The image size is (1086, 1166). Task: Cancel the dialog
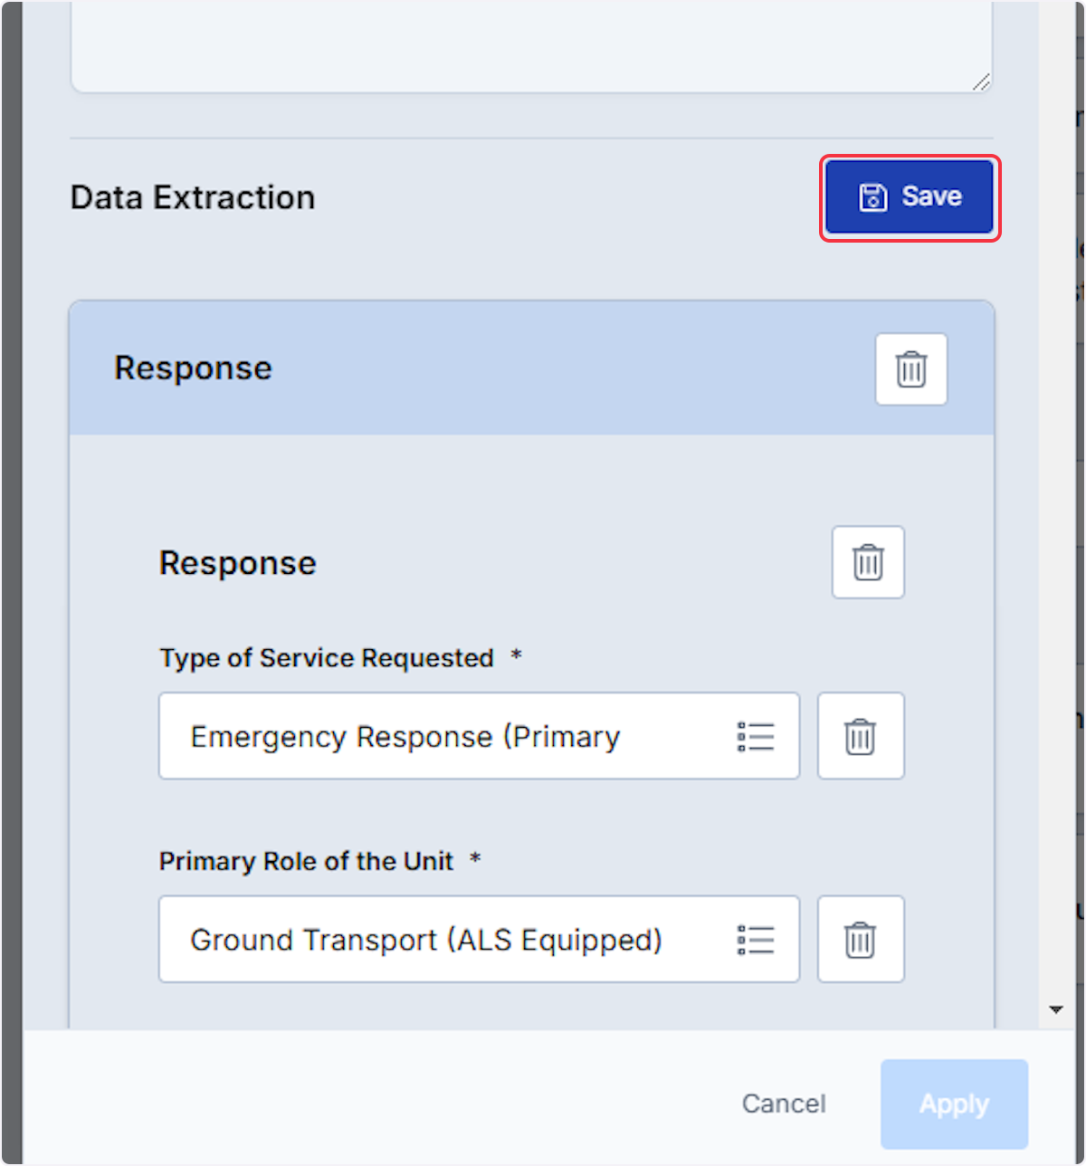coord(784,1104)
